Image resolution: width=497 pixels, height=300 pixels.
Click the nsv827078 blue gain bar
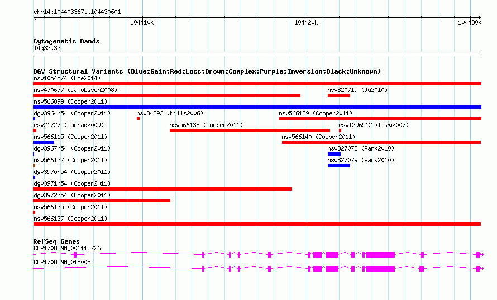334,154
